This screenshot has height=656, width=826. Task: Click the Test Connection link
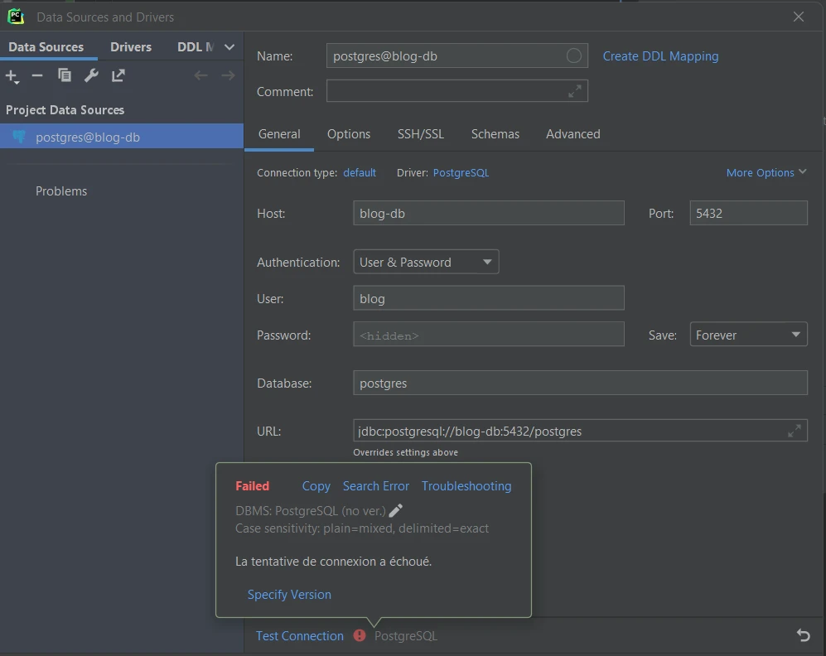coord(299,636)
